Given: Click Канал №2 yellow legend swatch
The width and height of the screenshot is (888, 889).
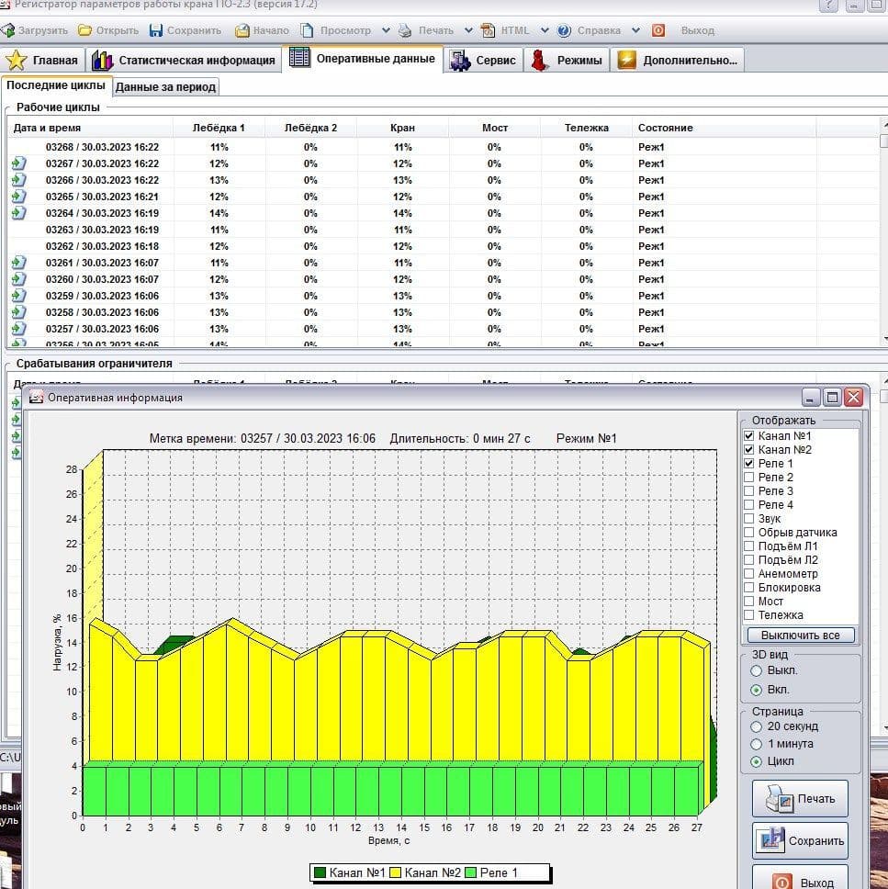Looking at the screenshot, I should tap(395, 872).
